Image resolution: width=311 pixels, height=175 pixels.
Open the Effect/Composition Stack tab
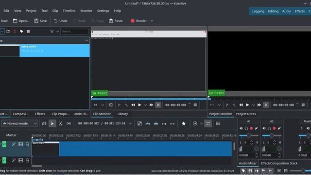point(279,163)
